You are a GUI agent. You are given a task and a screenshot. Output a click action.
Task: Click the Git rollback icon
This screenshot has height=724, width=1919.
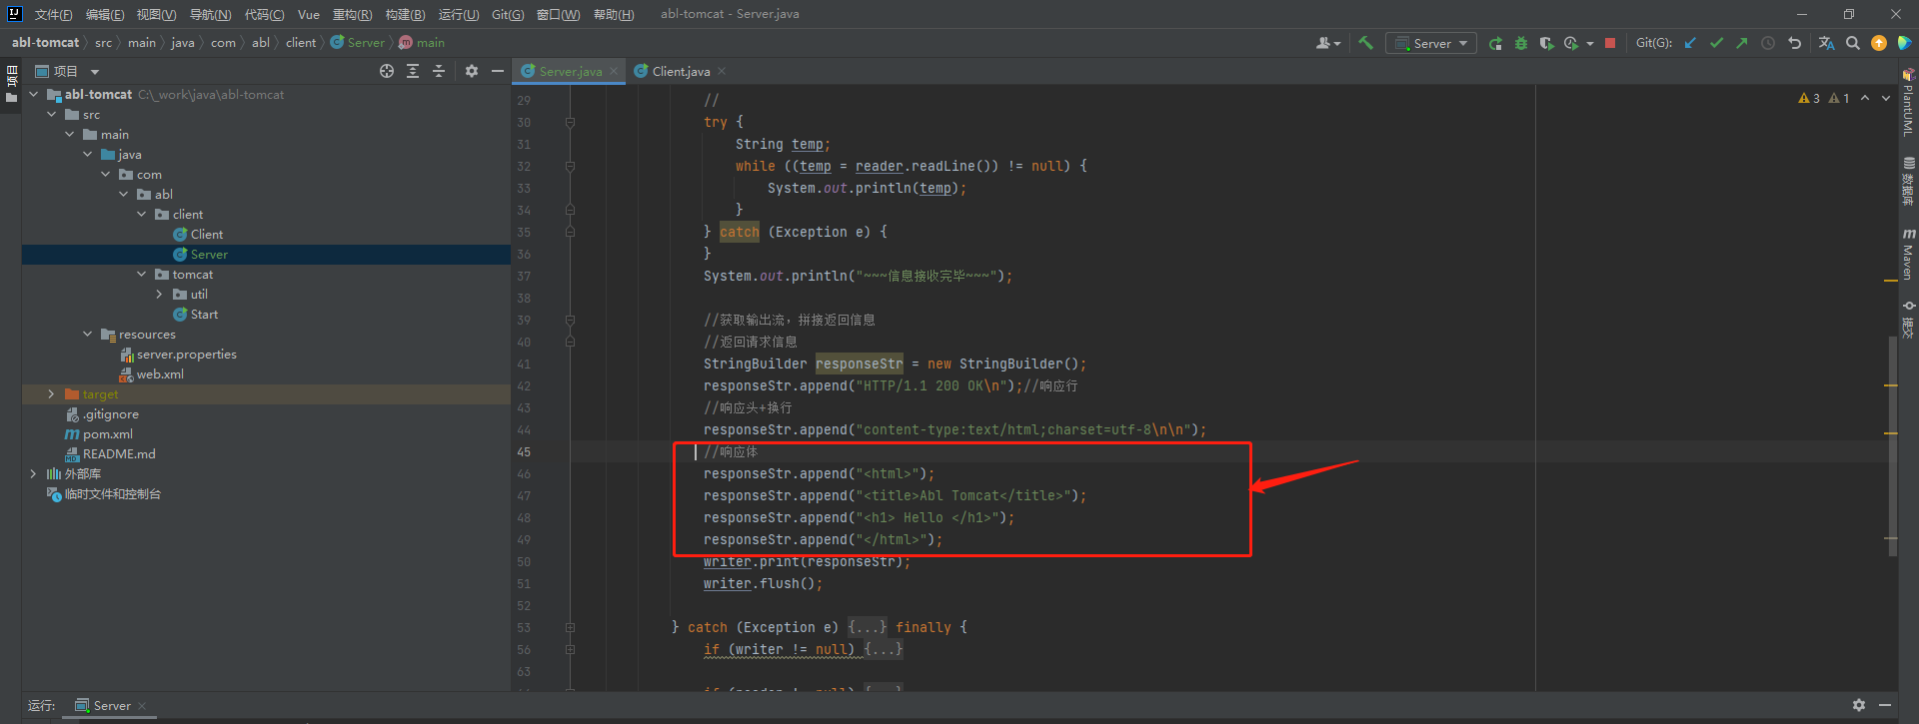[1794, 43]
